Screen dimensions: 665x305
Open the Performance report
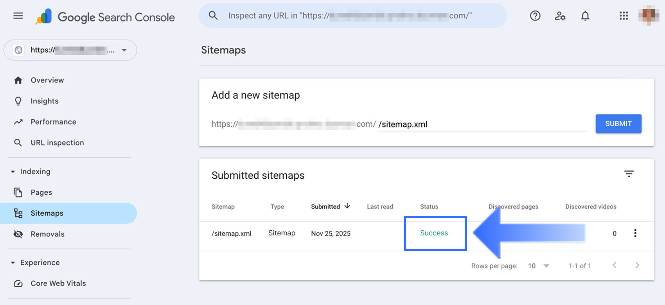click(53, 122)
